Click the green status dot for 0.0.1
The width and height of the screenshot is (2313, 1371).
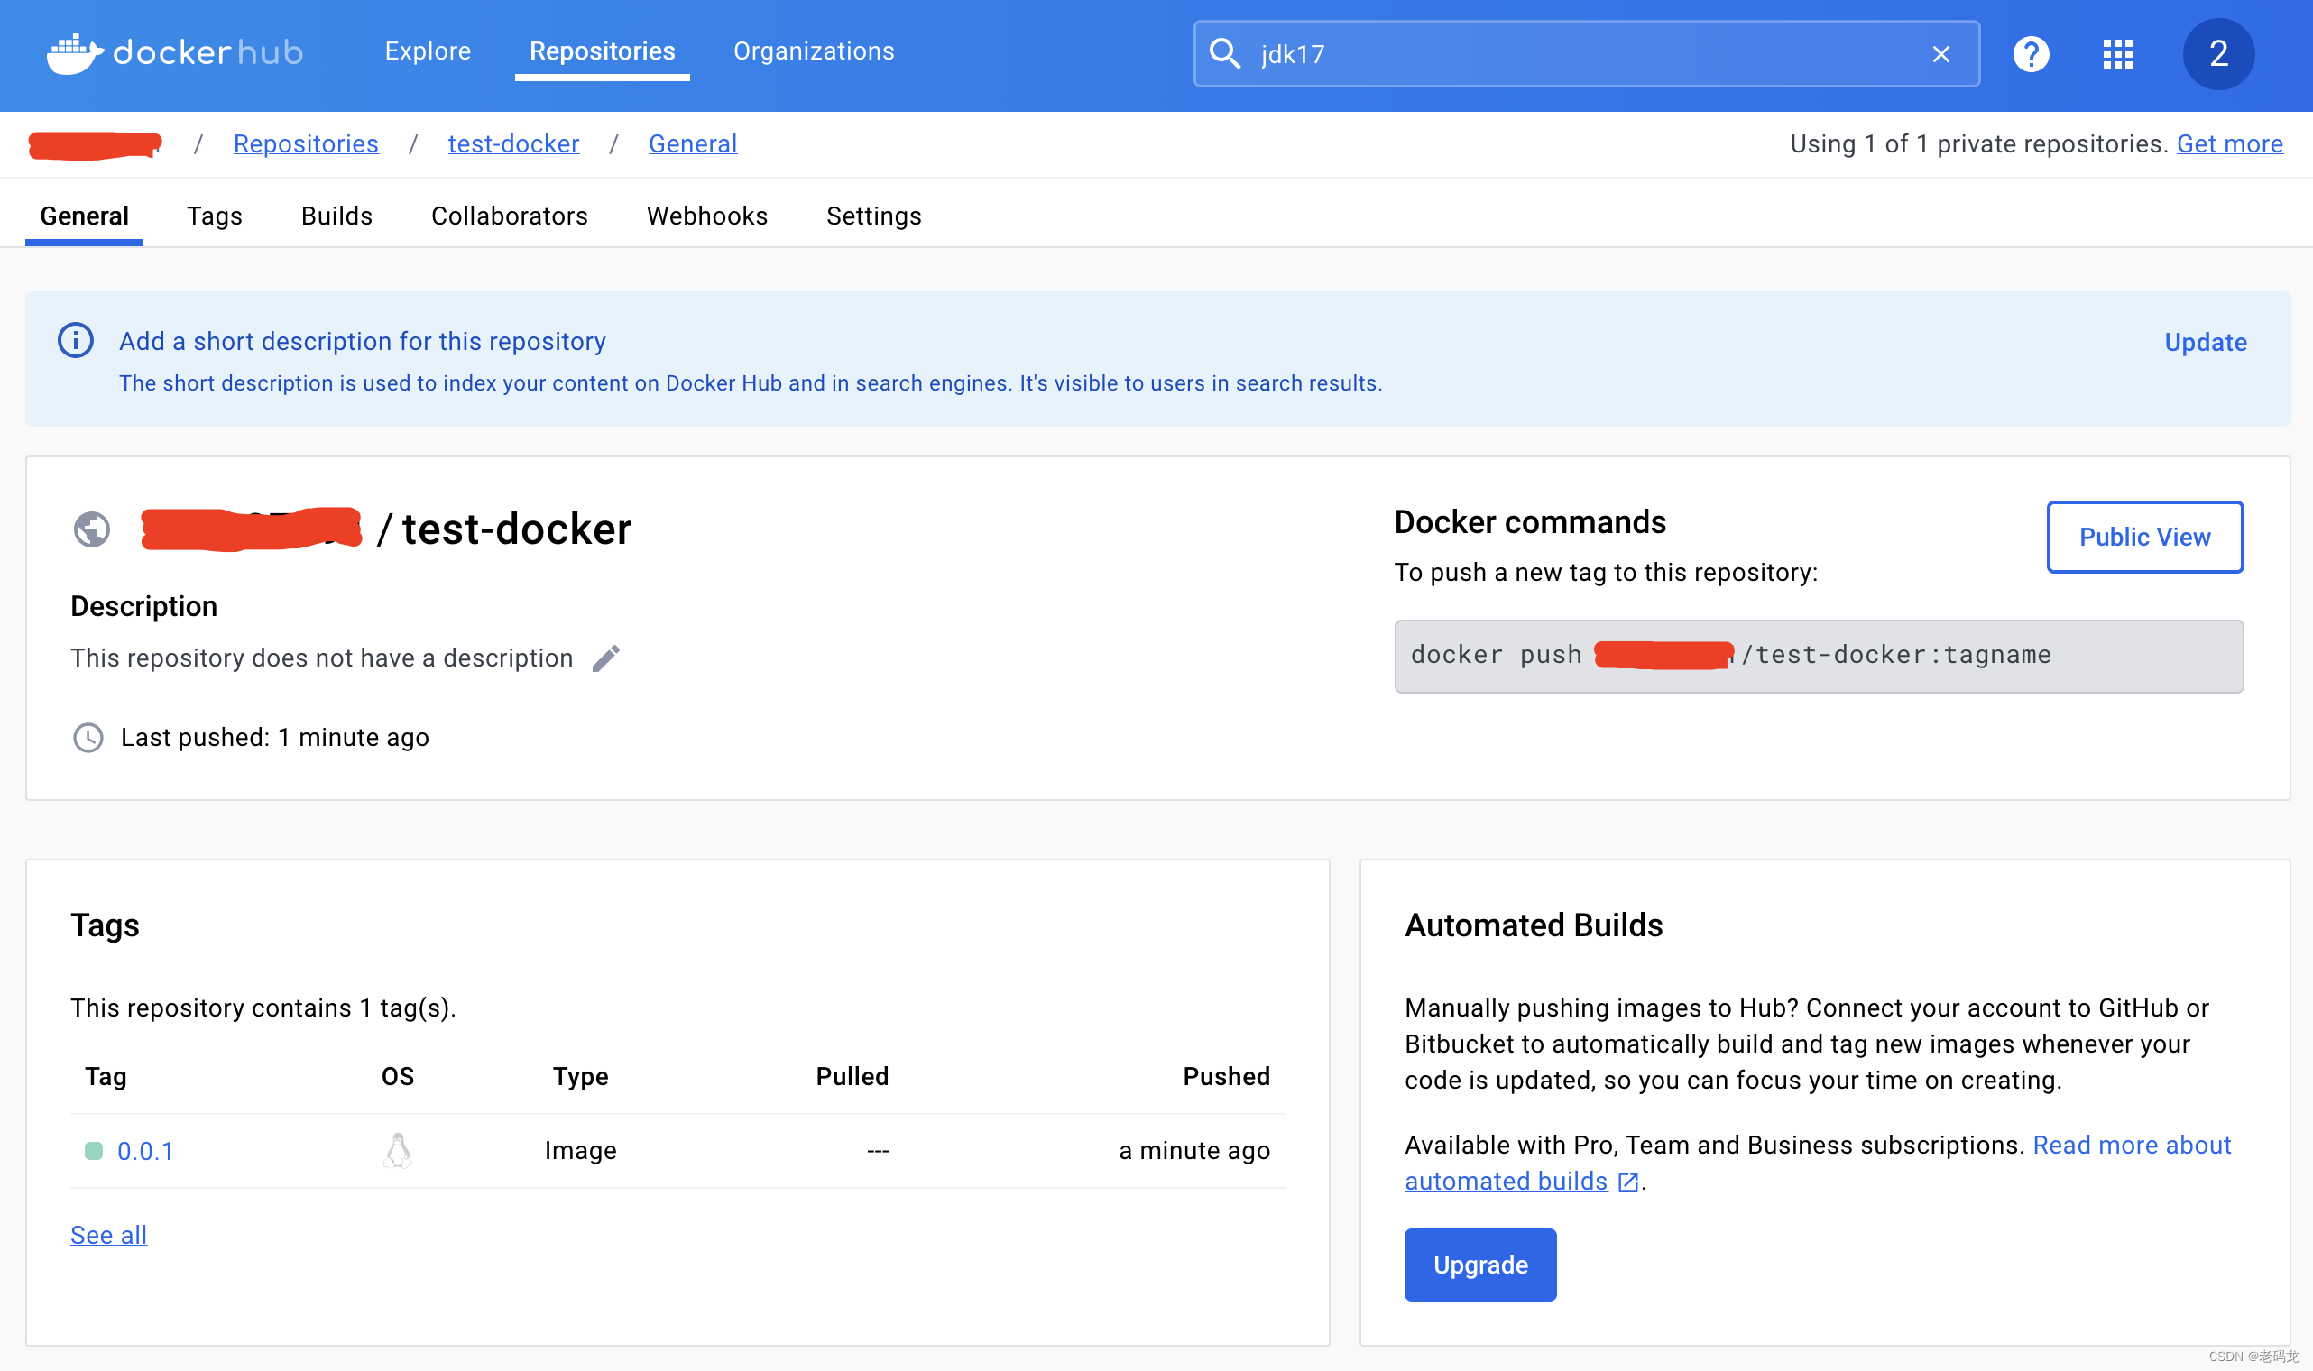(93, 1150)
